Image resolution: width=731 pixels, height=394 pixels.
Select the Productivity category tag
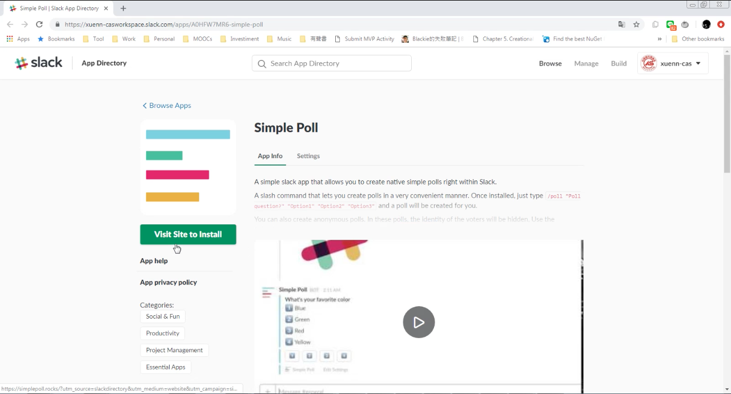(162, 333)
